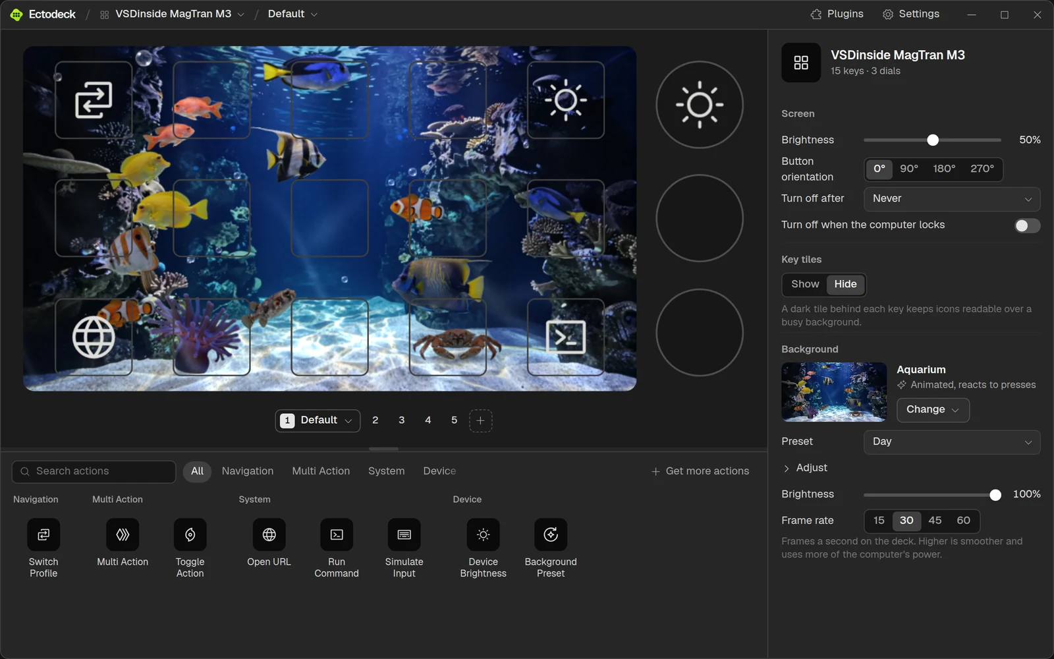Open the Preset Day dropdown
Screen dimensions: 1054x659
point(952,442)
